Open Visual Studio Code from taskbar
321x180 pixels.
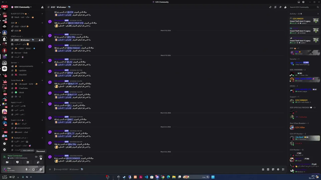(x=146, y=177)
